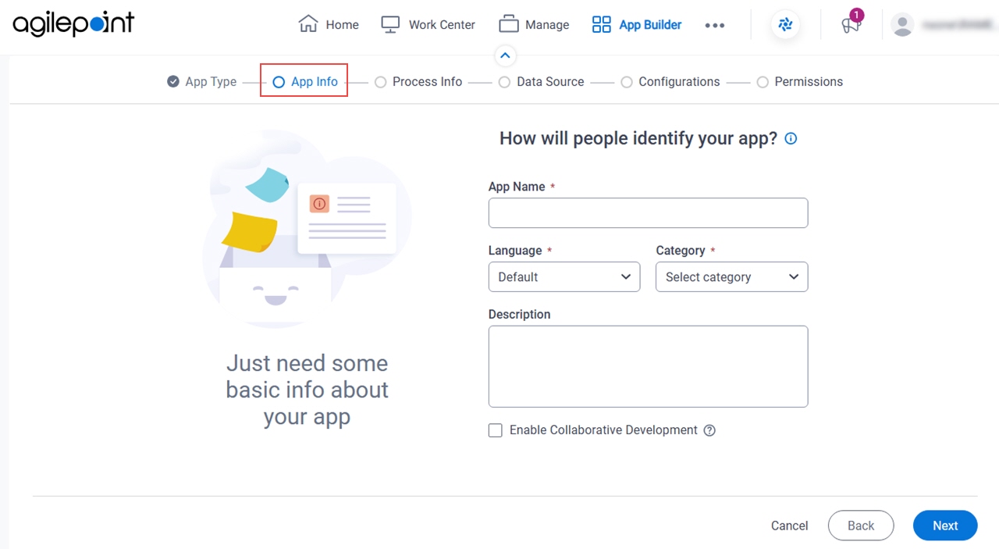Screen dimensions: 999x549
Task: Go to the Permissions step
Action: [800, 82]
